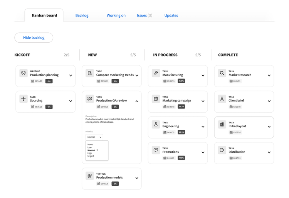Click the Manufacturing 15.3% progress badge
This screenshot has height=198, width=289.
click(x=181, y=81)
